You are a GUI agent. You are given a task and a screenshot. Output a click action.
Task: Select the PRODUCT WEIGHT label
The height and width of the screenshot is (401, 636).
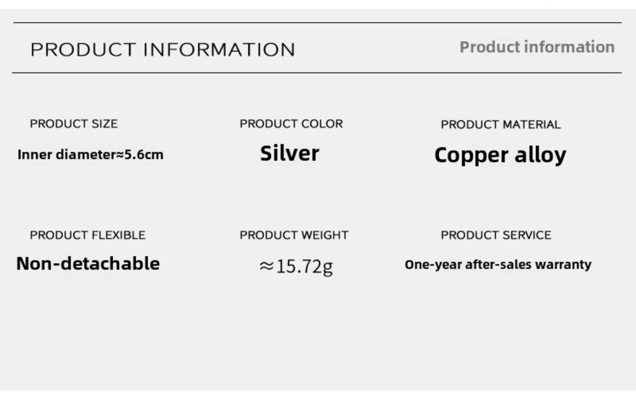click(x=294, y=235)
